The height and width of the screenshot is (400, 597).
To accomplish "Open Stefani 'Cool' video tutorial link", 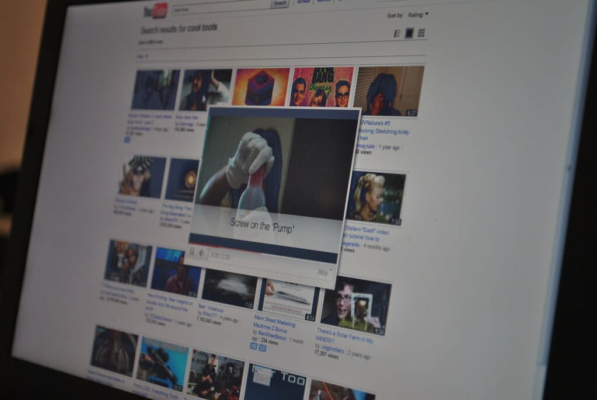I will click(365, 234).
